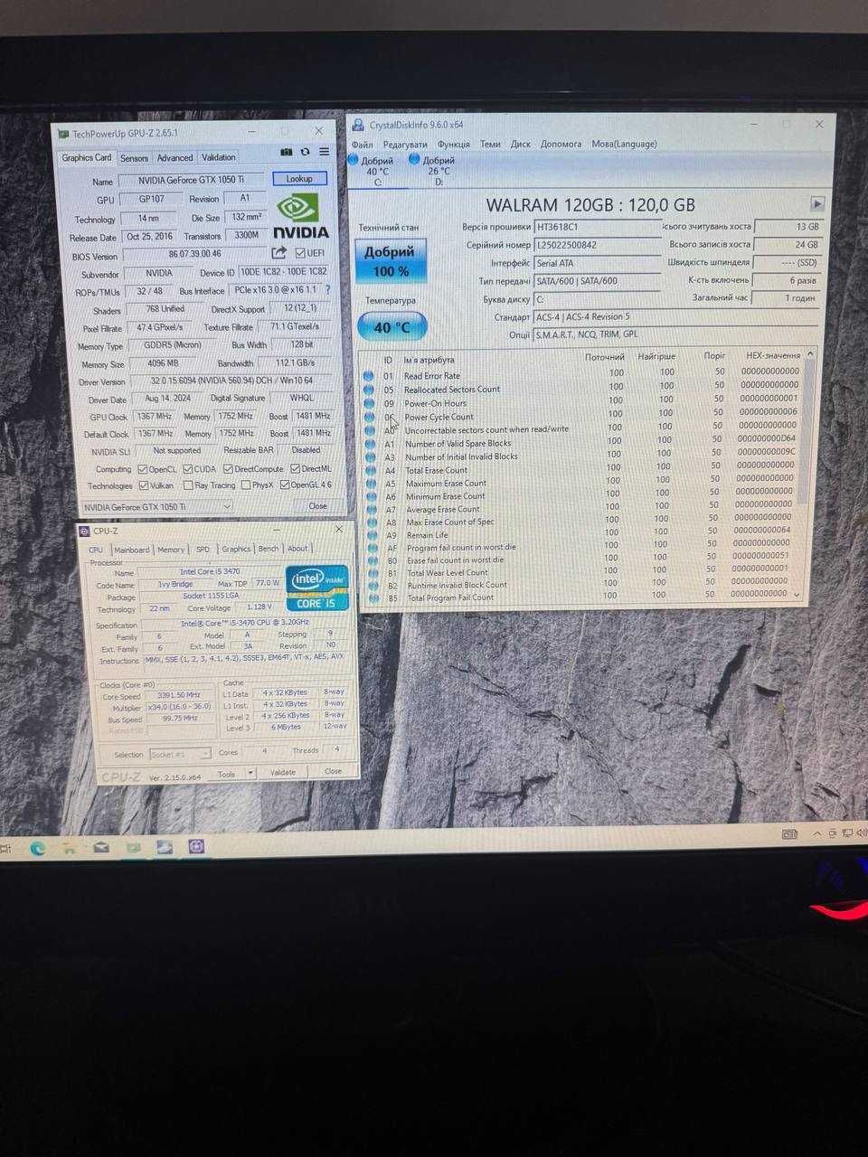Switch to the CPU-Z SPD tab
Image resolution: width=868 pixels, height=1157 pixels.
coord(203,549)
